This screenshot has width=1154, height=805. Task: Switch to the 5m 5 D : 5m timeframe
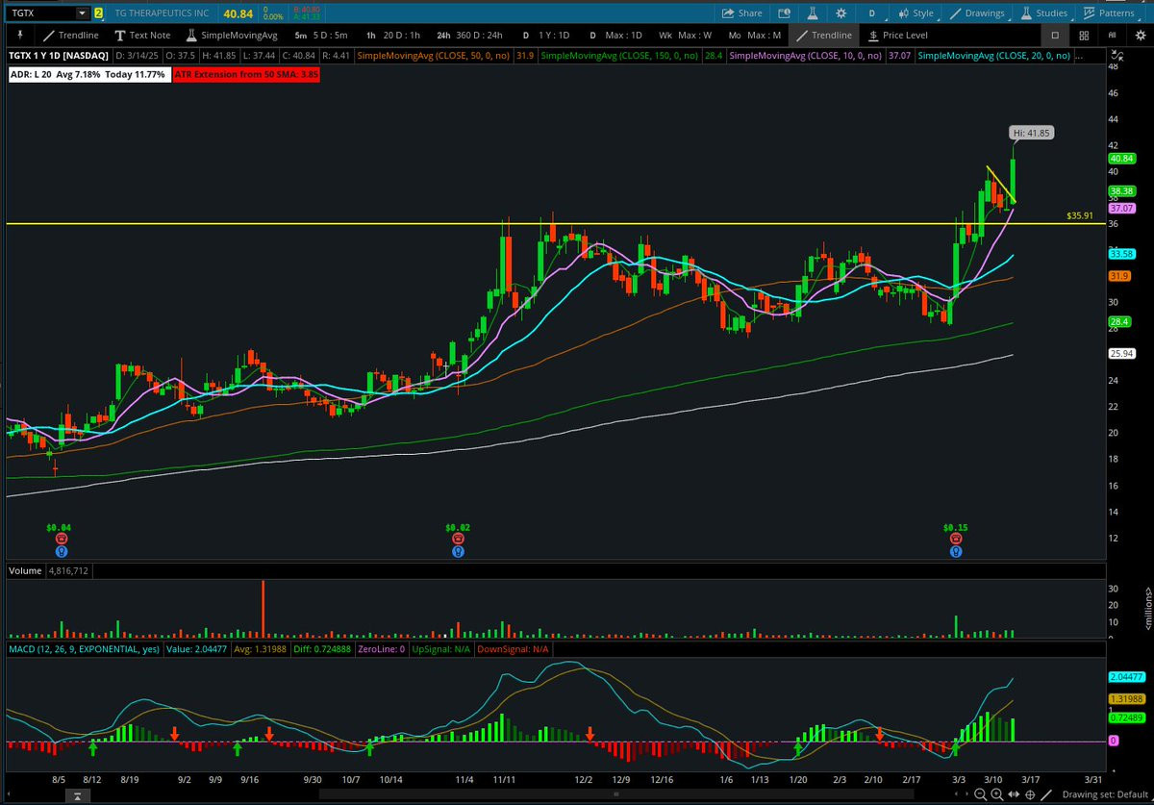(321, 35)
